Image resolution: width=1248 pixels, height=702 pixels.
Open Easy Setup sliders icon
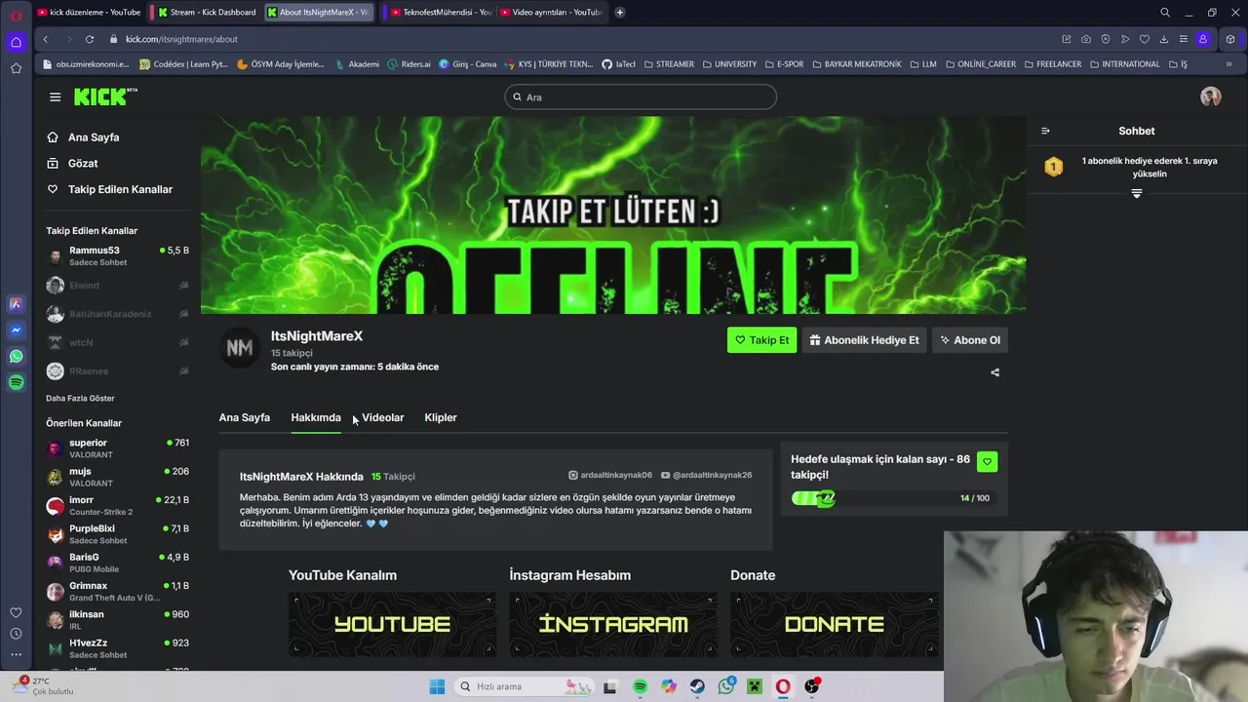(x=1184, y=39)
